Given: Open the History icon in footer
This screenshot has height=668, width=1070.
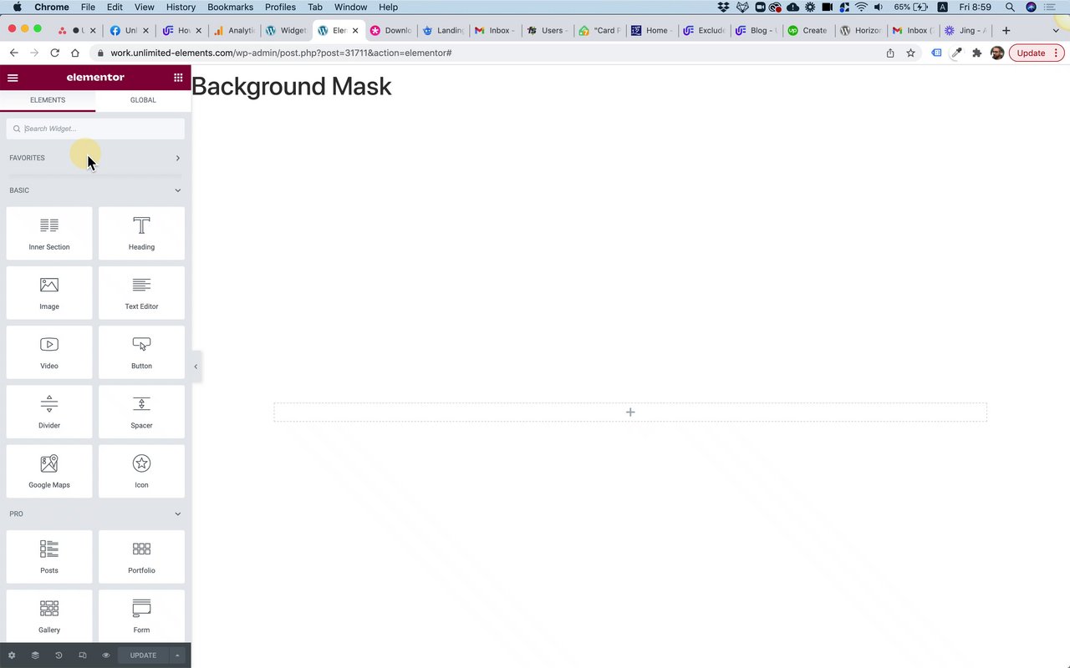Looking at the screenshot, I should (x=59, y=655).
